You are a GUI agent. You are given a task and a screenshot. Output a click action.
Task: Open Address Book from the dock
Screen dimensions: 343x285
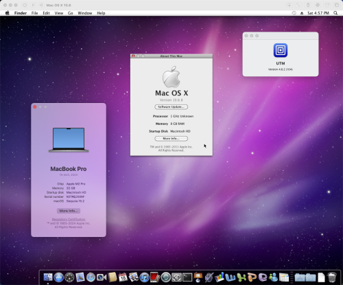[113, 277]
